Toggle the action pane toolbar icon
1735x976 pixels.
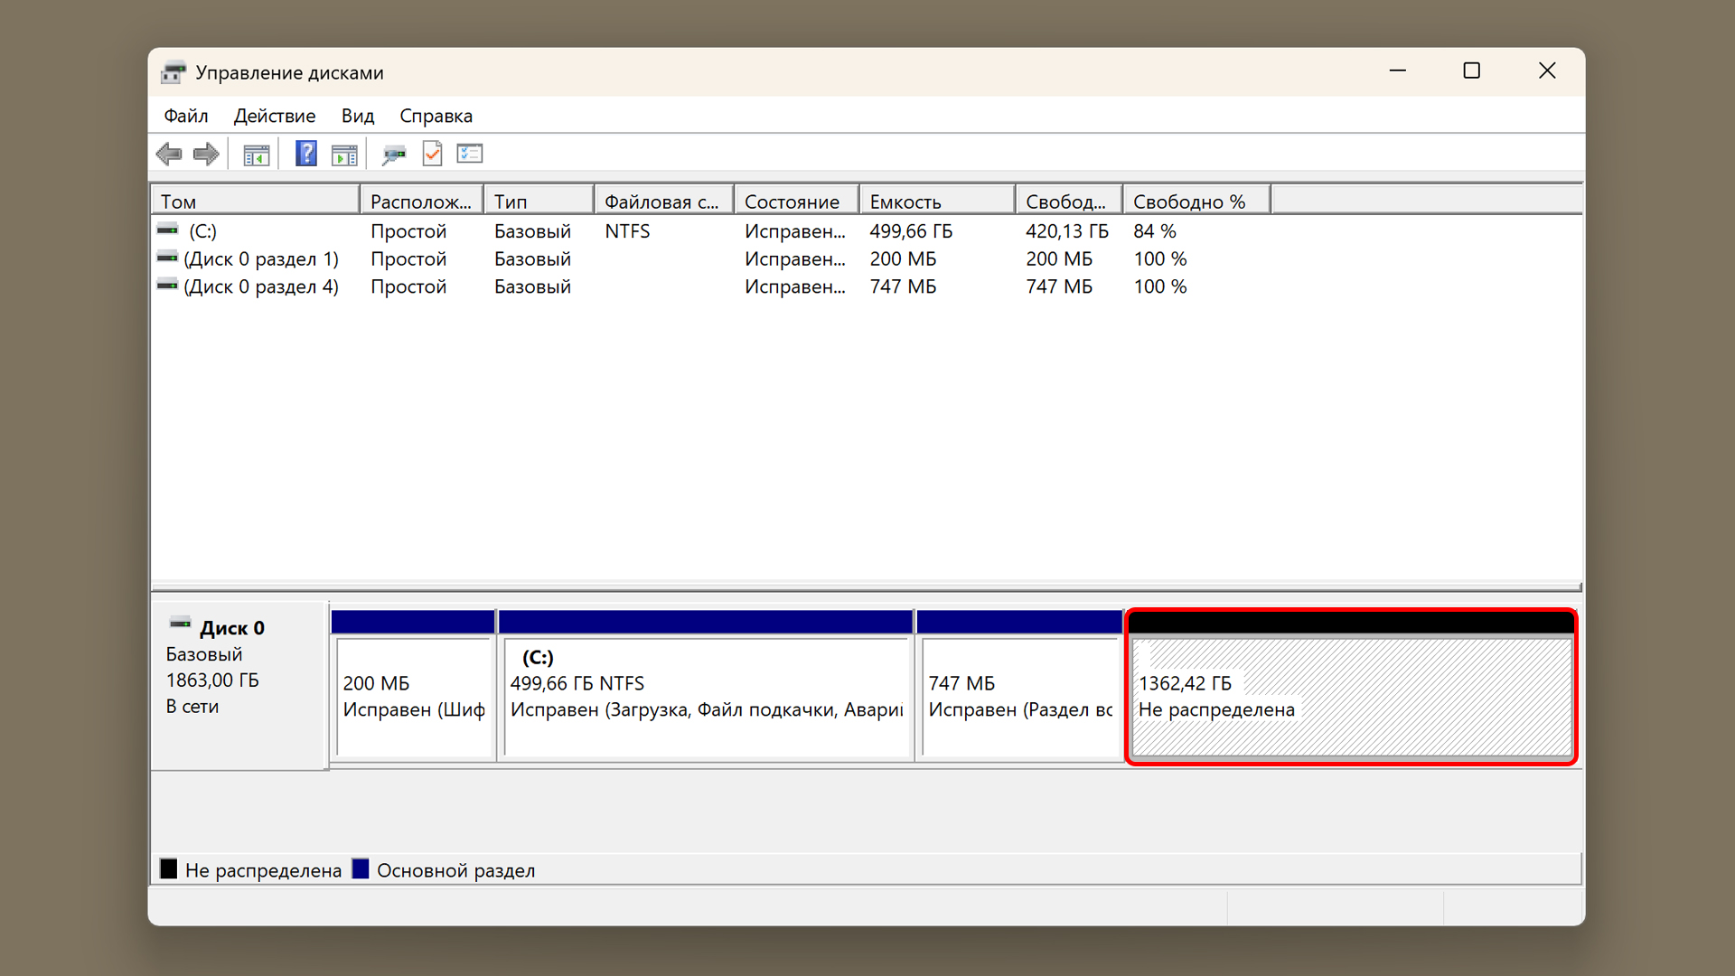[x=344, y=155]
